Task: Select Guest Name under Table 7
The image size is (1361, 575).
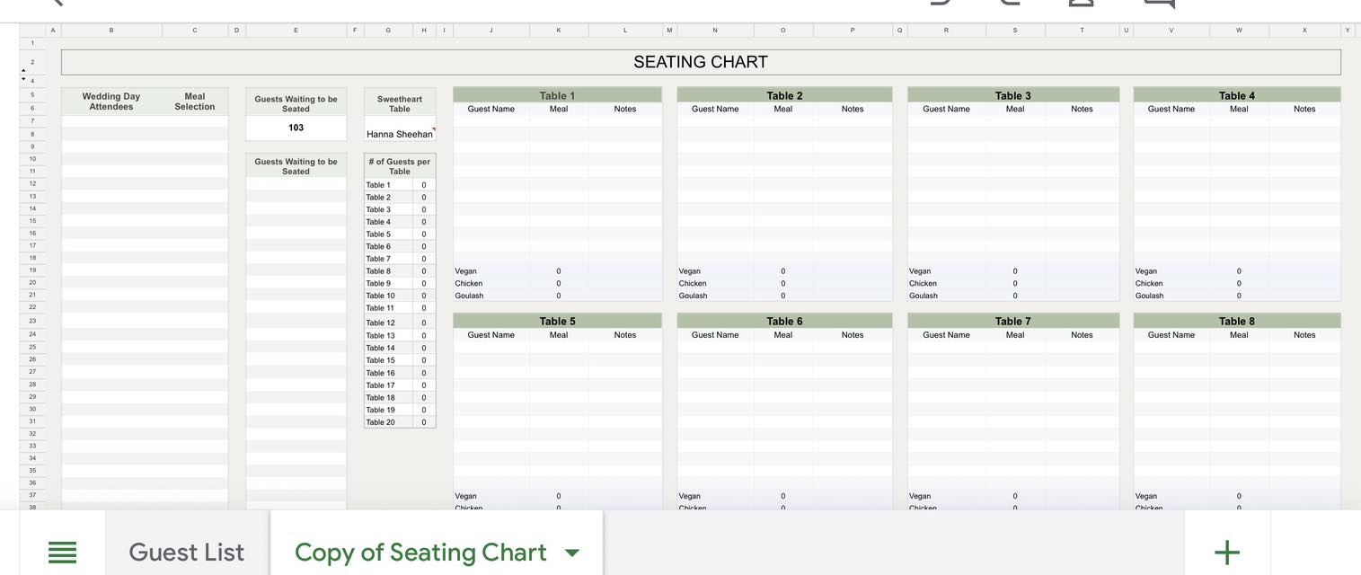Action: point(947,335)
